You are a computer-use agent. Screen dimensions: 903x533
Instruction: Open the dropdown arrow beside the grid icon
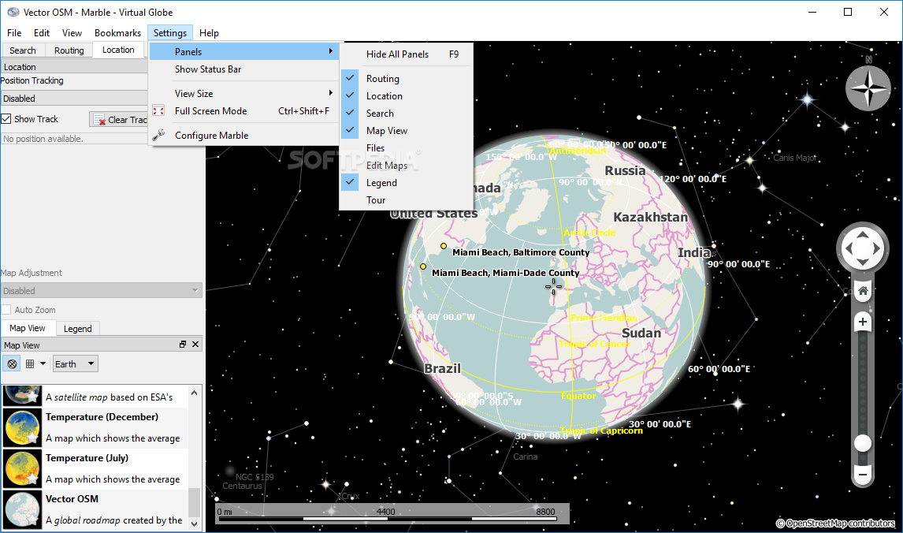pyautogui.click(x=43, y=363)
